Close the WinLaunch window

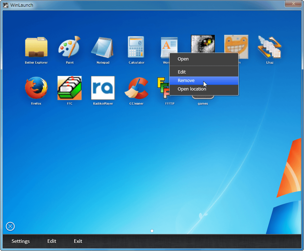pyautogui.click(x=293, y=4)
